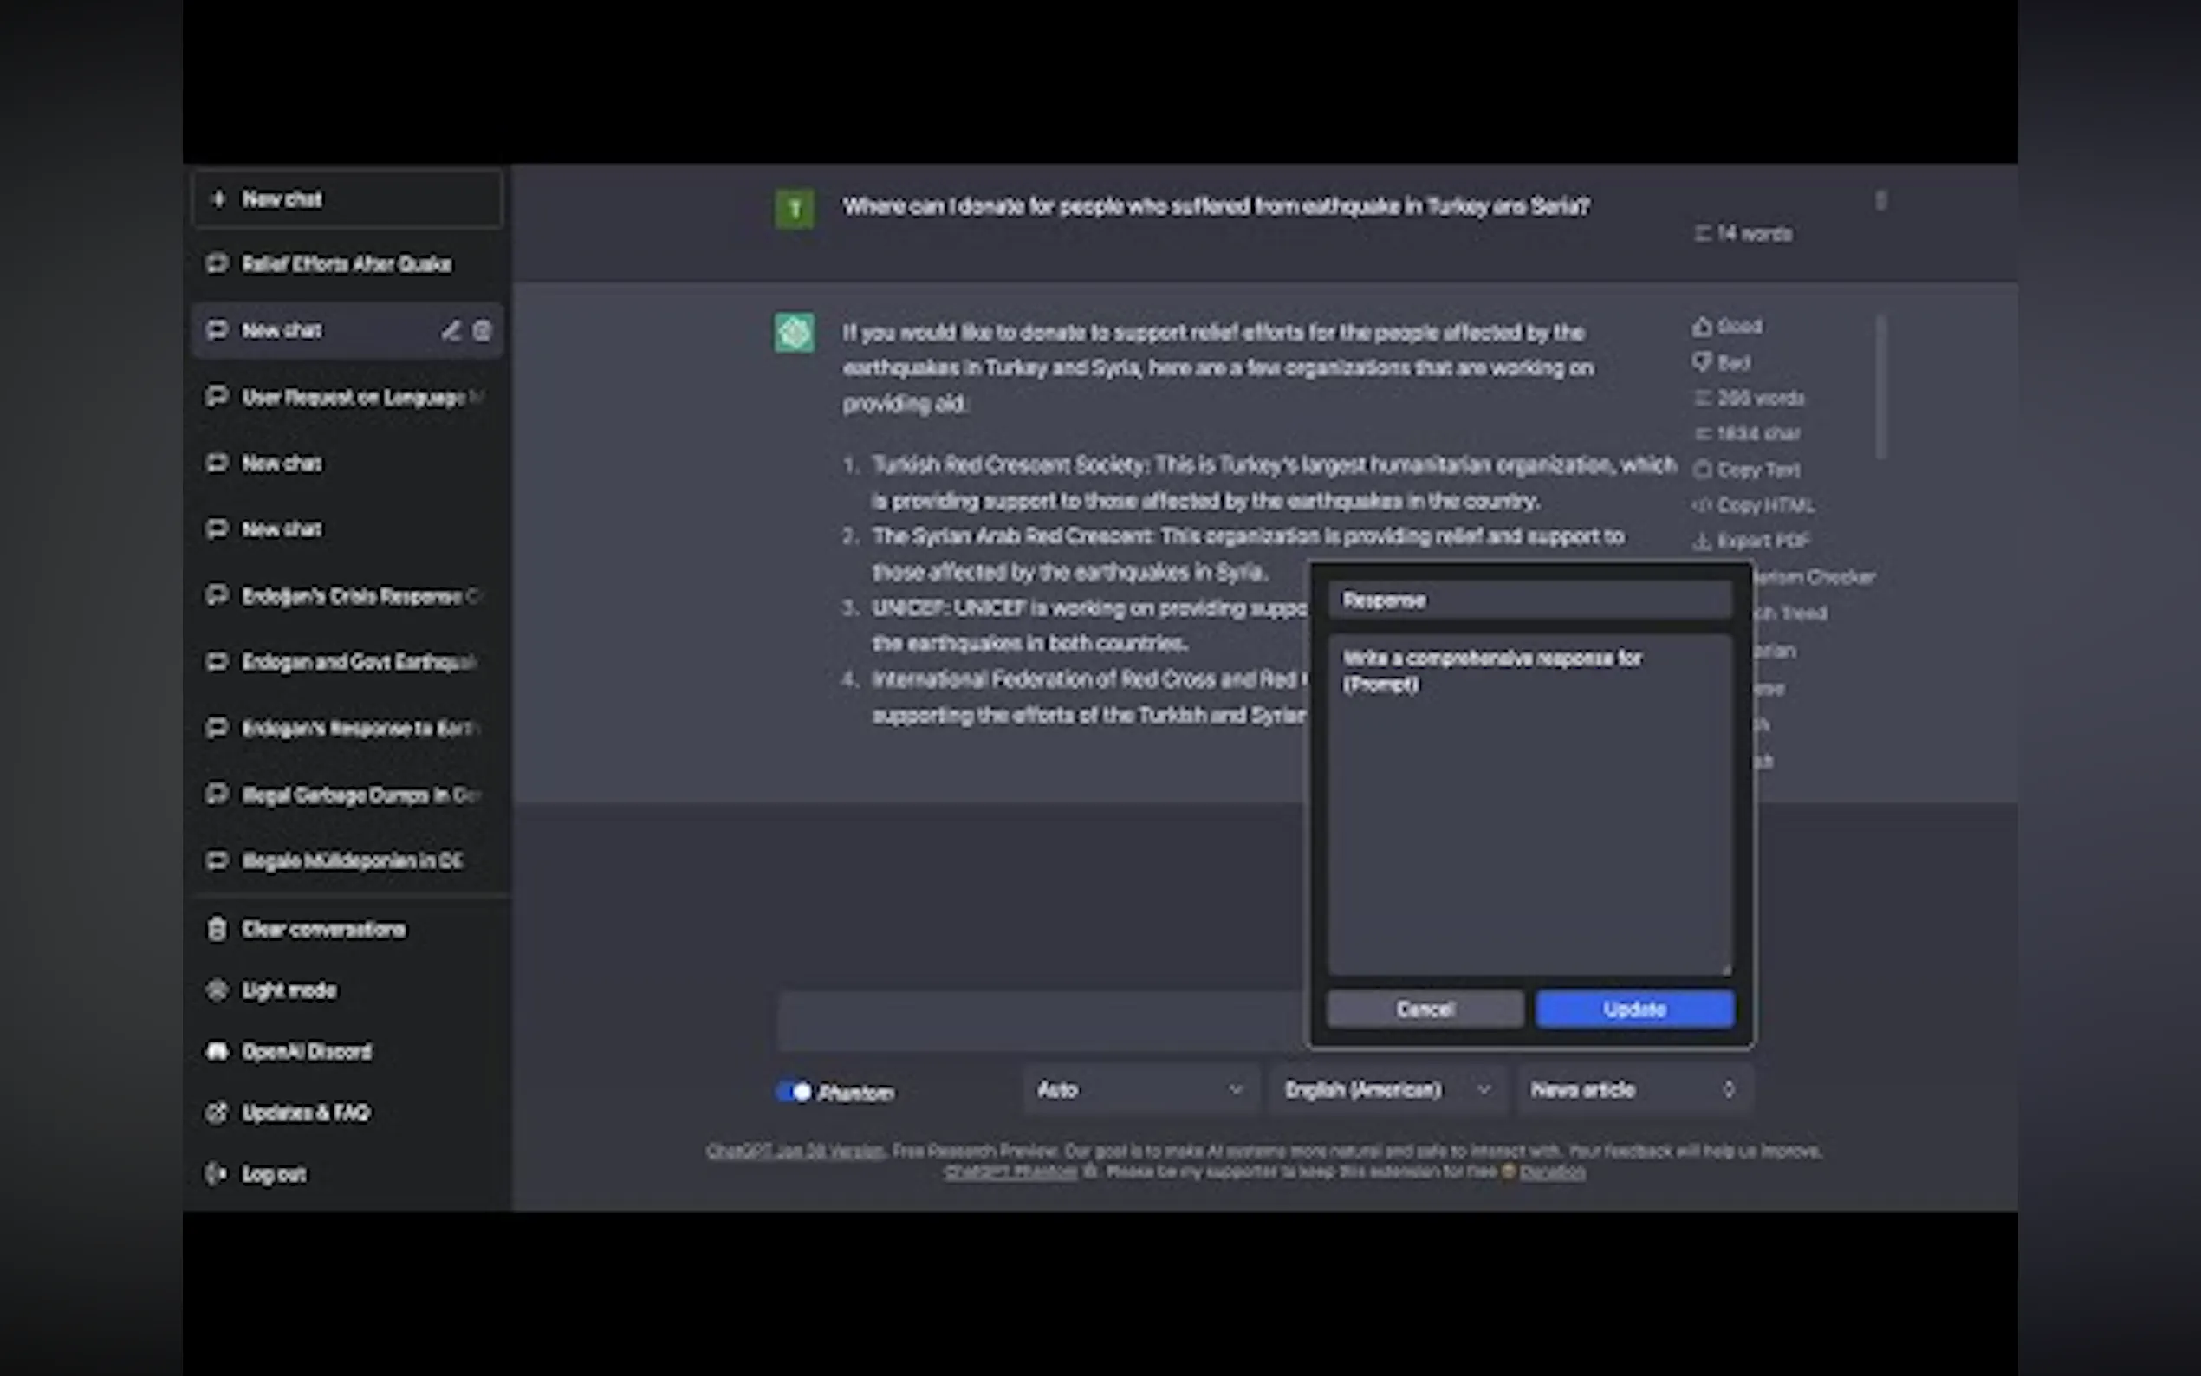This screenshot has width=2201, height=1376.
Task: Open the Auto dropdown
Action: coord(1139,1089)
